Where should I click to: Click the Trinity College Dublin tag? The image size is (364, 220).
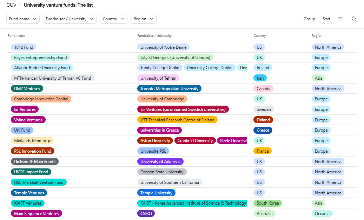tap(160, 68)
